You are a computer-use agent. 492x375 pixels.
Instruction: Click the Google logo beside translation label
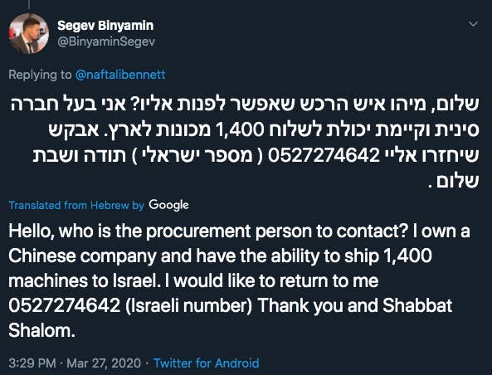click(x=168, y=205)
